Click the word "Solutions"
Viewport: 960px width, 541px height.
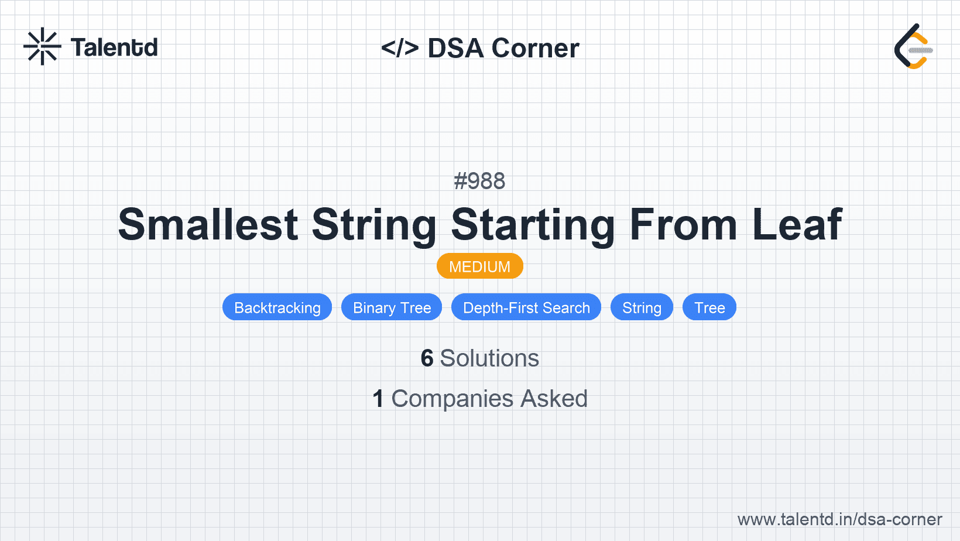[x=489, y=358]
